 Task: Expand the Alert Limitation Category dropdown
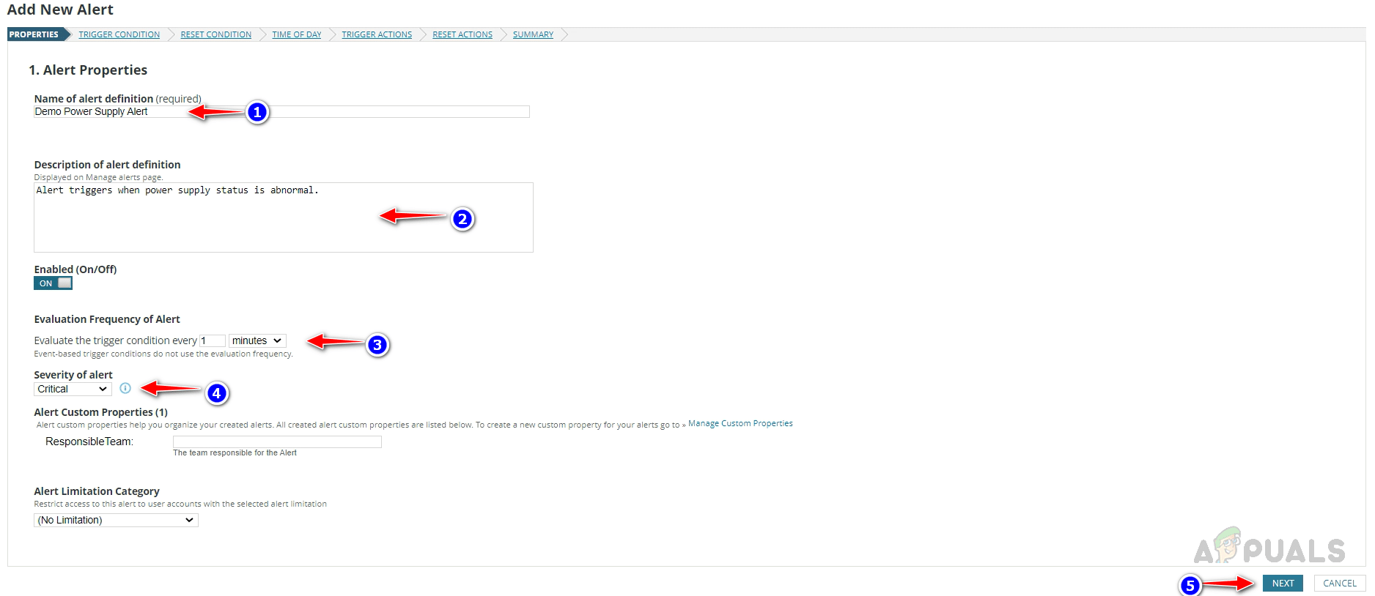pyautogui.click(x=116, y=520)
